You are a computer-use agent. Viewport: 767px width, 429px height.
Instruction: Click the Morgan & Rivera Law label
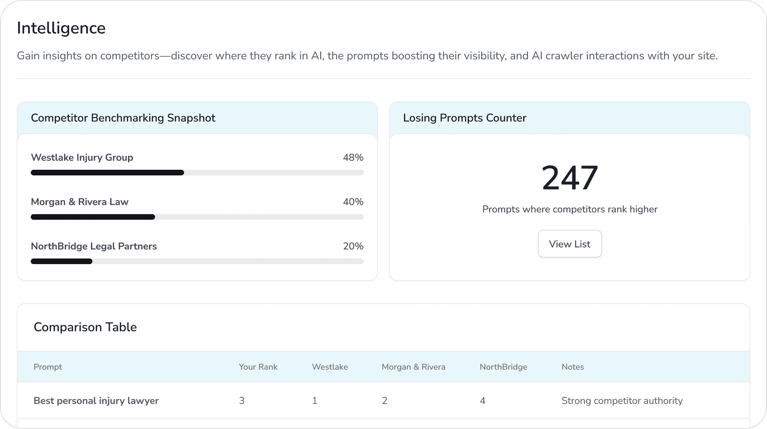pos(79,202)
